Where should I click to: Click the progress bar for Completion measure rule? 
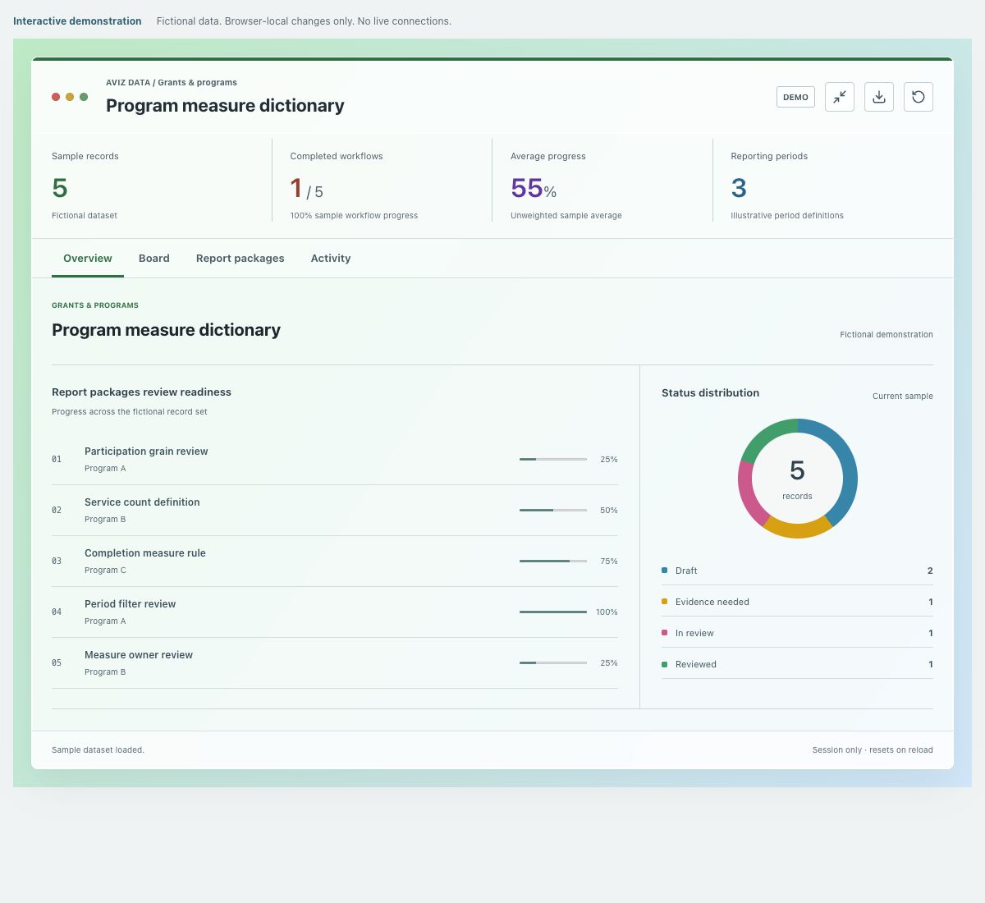click(x=553, y=562)
